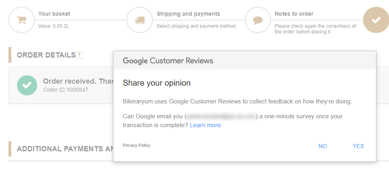Image resolution: width=389 pixels, height=171 pixels.
Task: Decline the survey by pressing NO
Action: [x=323, y=146]
